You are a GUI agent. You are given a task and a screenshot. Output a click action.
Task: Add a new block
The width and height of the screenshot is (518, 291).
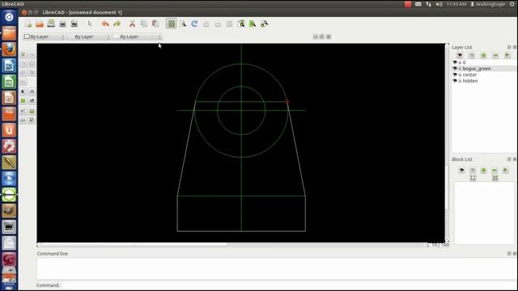(x=483, y=171)
